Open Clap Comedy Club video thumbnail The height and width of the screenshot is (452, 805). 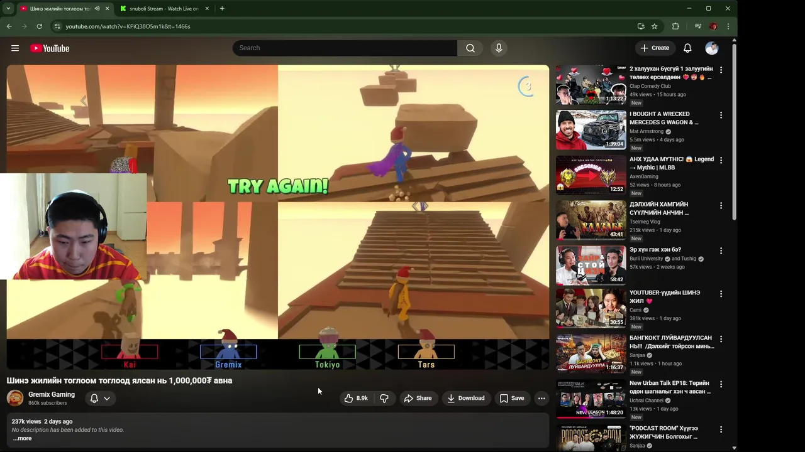tap(591, 85)
